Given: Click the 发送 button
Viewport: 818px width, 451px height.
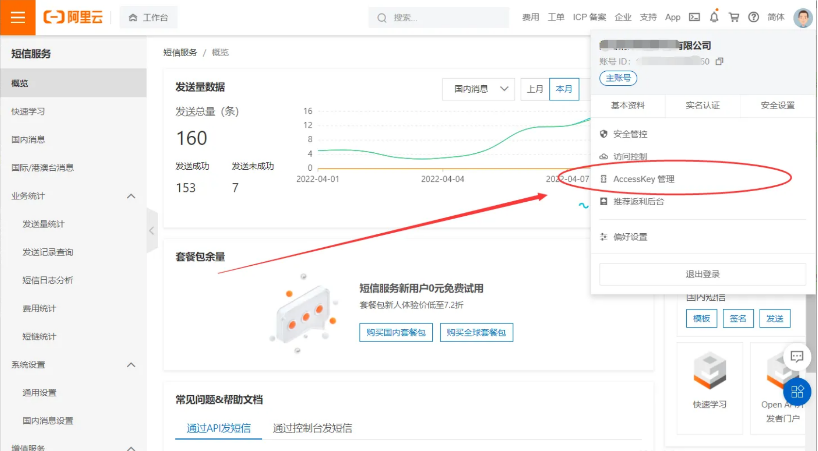Looking at the screenshot, I should (775, 319).
